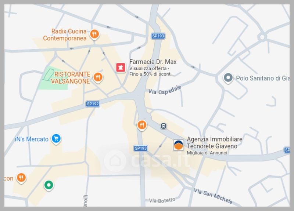The image size is (294, 211).
Task: Click the Polo Sanitario di Gia label
Action: point(263,78)
